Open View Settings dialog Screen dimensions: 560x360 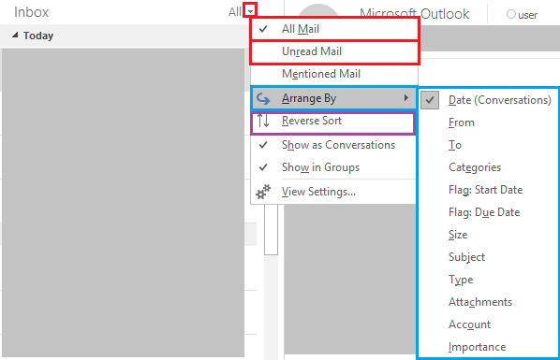tap(333, 192)
